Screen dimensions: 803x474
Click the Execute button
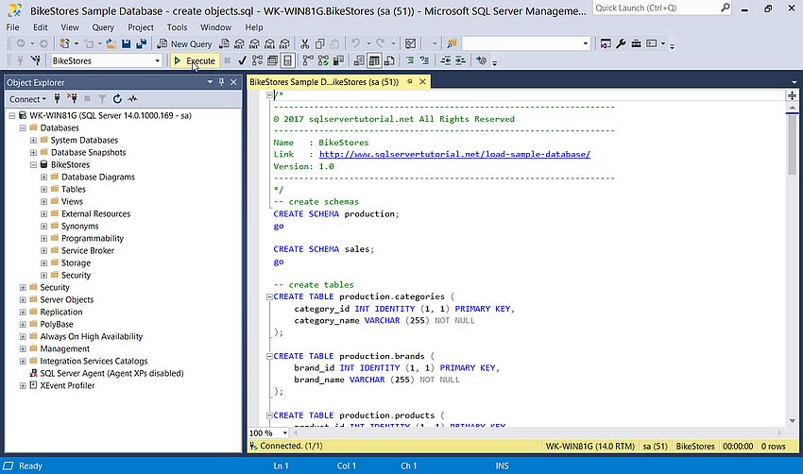pos(196,61)
